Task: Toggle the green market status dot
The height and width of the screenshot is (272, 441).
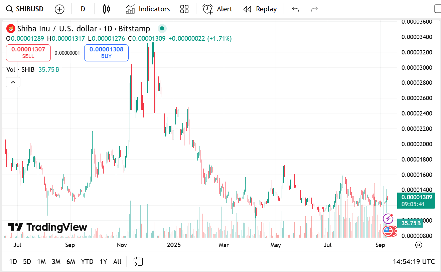Action: click(162, 29)
